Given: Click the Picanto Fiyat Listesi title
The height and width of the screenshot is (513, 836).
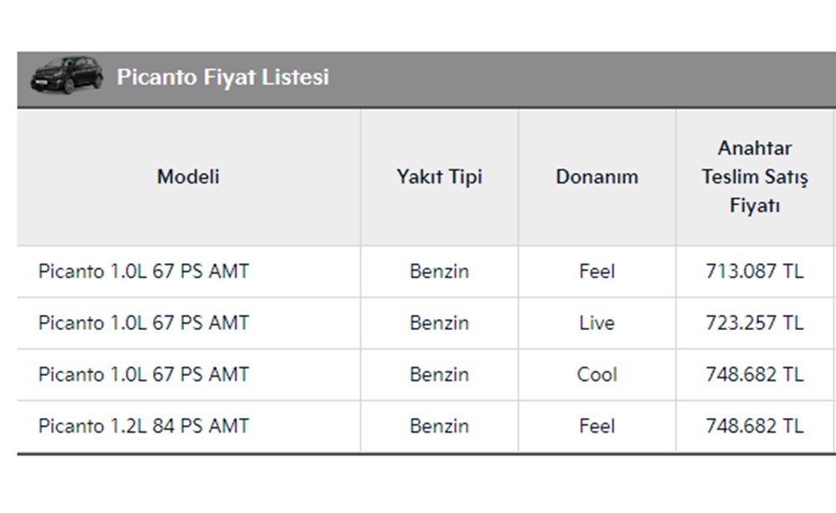Looking at the screenshot, I should (x=222, y=77).
